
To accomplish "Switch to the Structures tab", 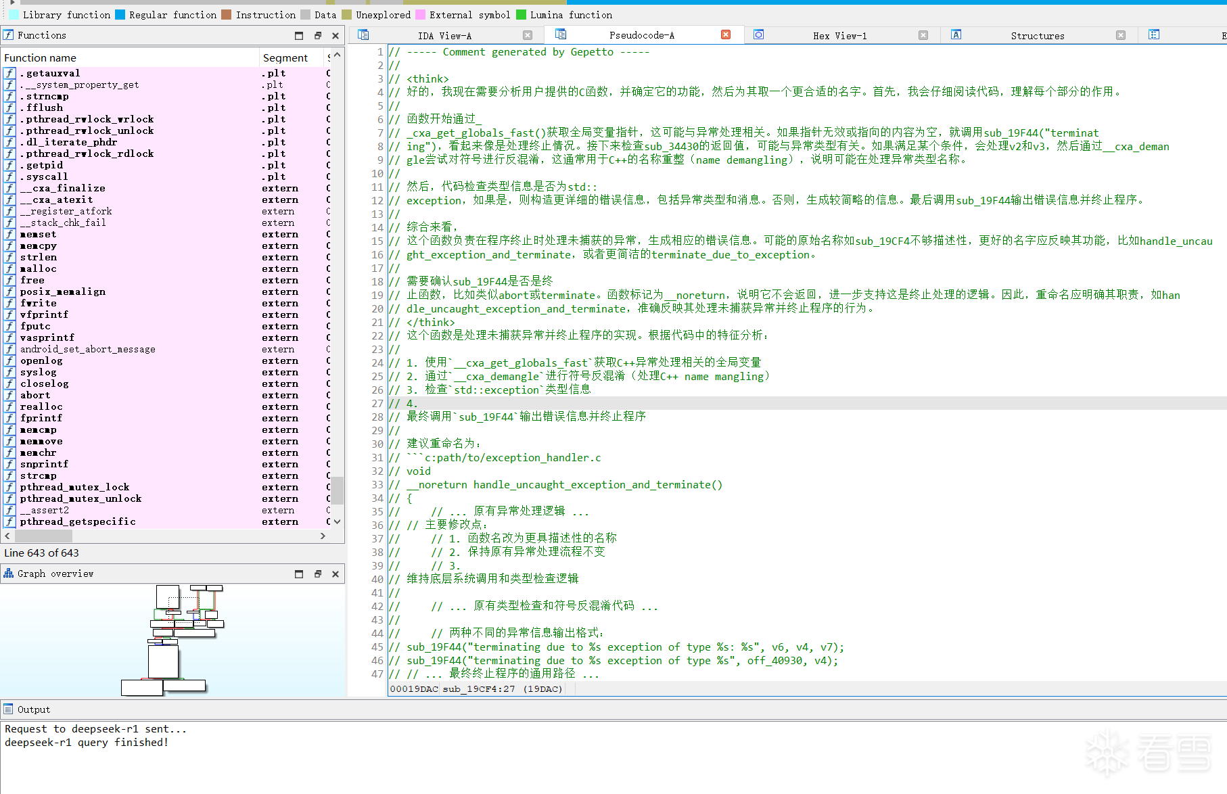I will (x=1038, y=35).
